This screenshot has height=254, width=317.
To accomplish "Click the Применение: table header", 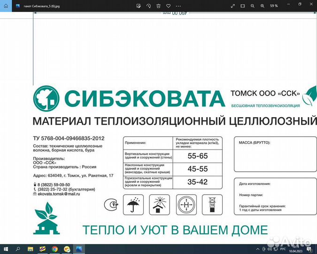I will (x=135, y=143).
